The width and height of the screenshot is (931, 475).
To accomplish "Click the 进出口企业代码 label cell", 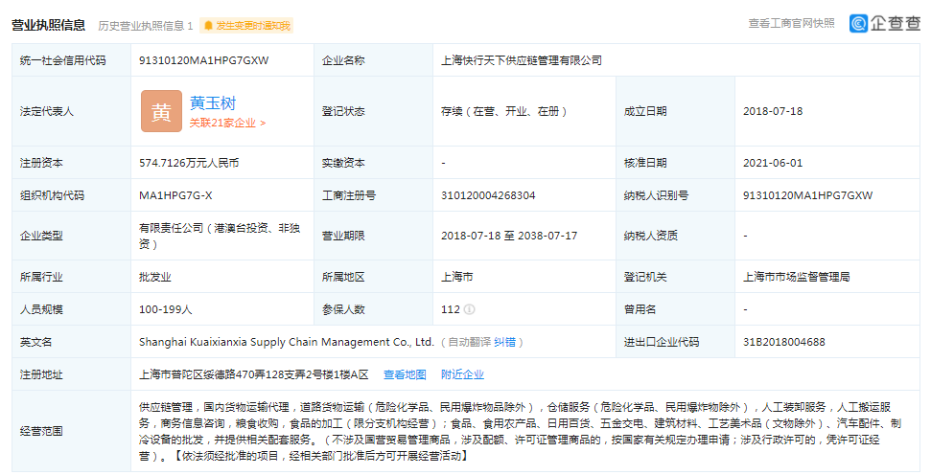I will pos(676,342).
